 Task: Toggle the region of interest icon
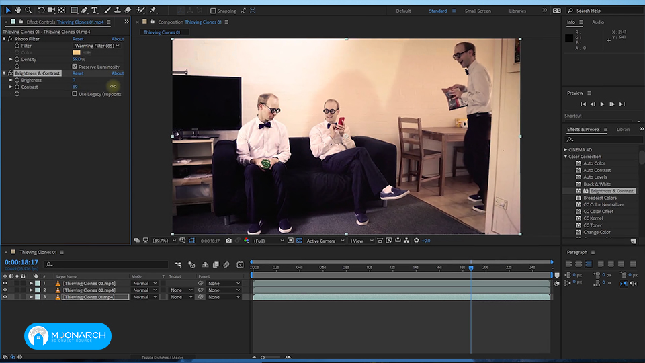coord(290,241)
